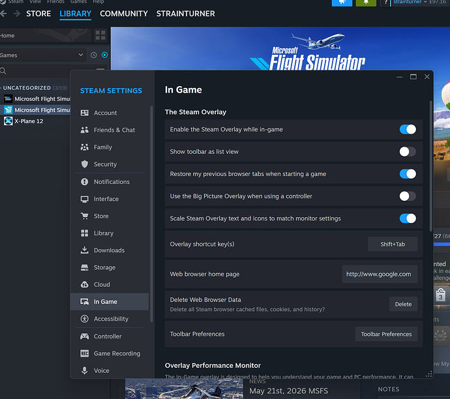Screen dimensions: 450x399
Task: Click the Interface monitor icon
Action: pyautogui.click(x=84, y=199)
